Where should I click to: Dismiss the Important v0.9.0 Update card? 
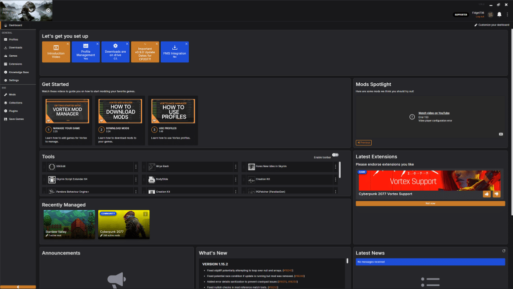point(157,44)
